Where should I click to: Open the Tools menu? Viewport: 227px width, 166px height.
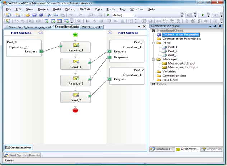[x=111, y=9]
